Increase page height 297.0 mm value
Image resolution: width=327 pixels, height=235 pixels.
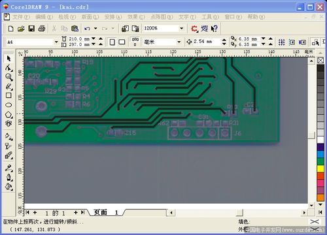coord(101,44)
